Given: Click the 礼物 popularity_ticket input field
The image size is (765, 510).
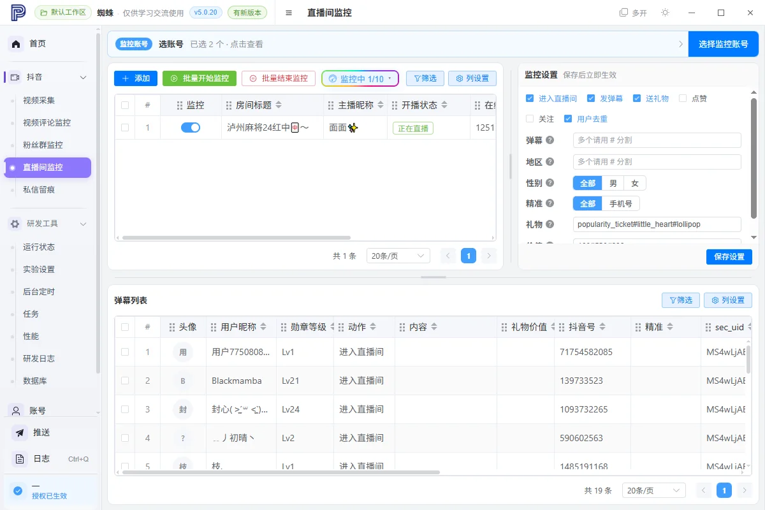Looking at the screenshot, I should point(657,224).
